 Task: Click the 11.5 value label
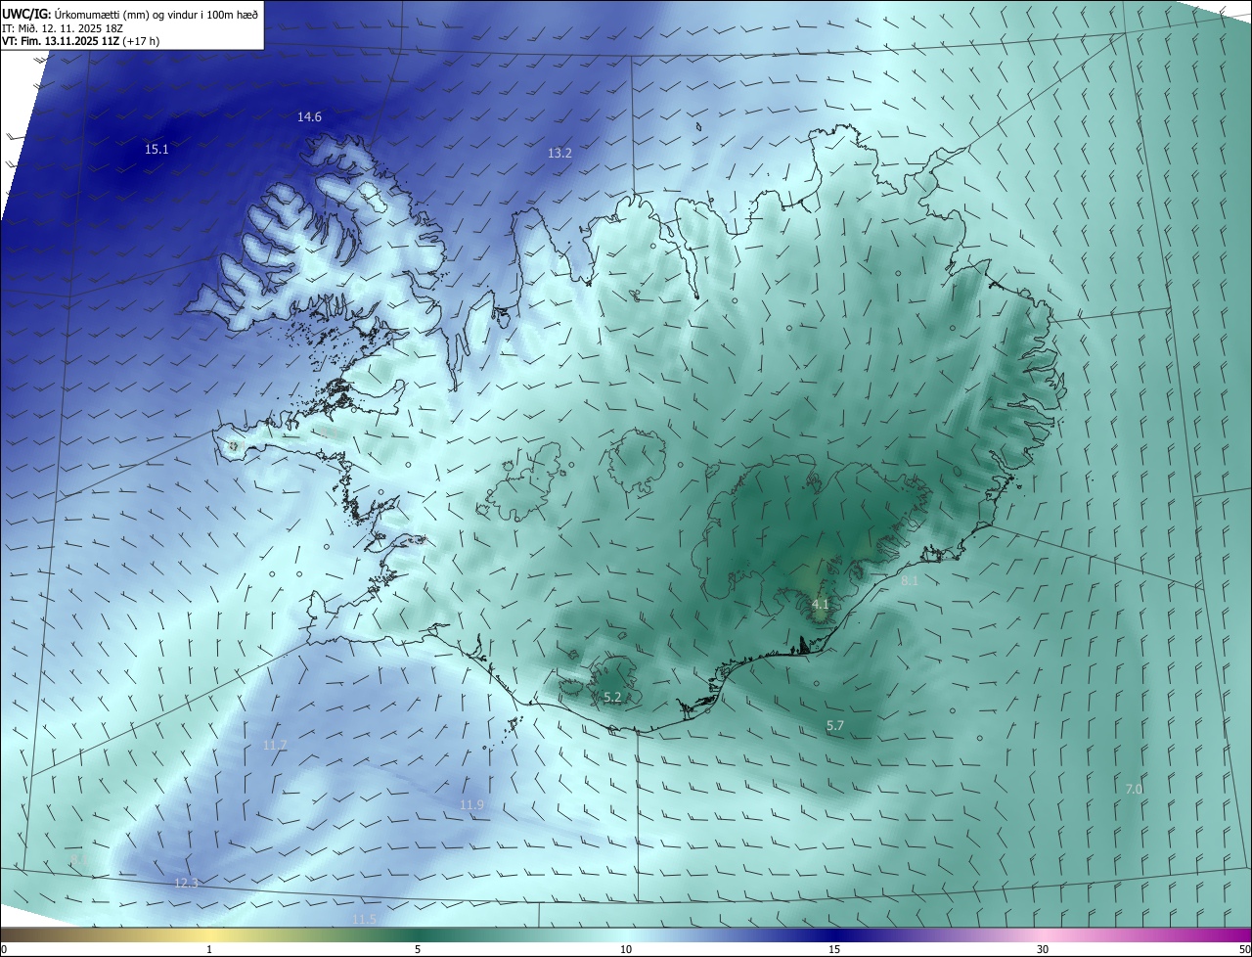coord(364,920)
